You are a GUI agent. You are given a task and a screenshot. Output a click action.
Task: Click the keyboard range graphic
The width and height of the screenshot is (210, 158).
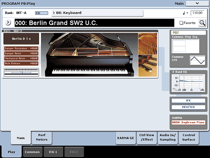tap(21, 72)
